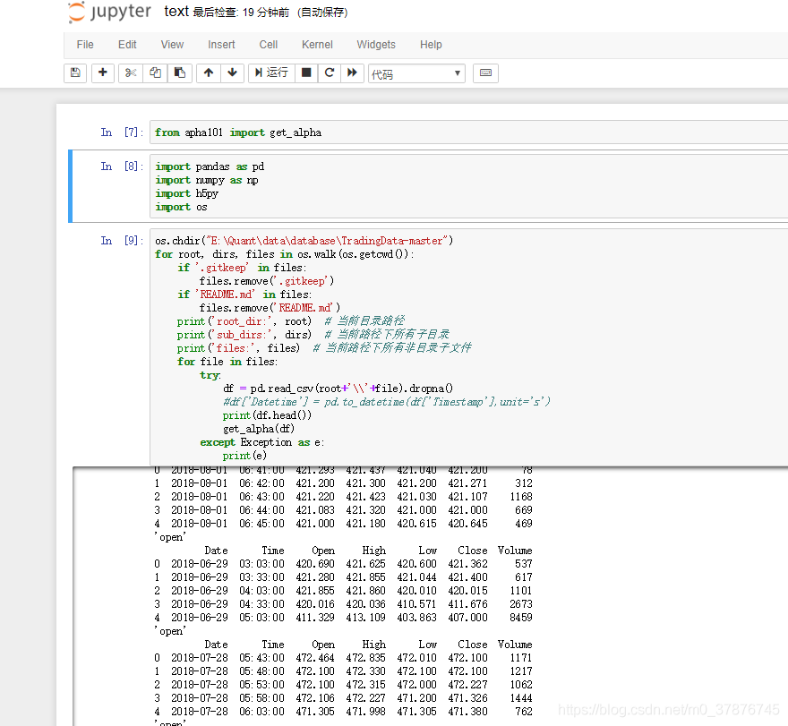The width and height of the screenshot is (788, 726).
Task: Move selected cell up arrow
Action: pyautogui.click(x=209, y=73)
